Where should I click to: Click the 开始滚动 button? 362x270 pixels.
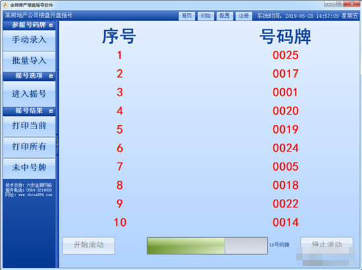click(88, 246)
